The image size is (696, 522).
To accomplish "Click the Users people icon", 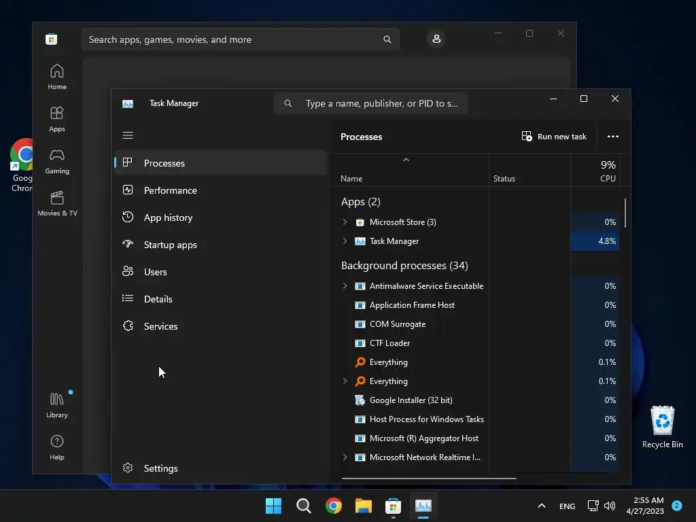I will coord(127,271).
